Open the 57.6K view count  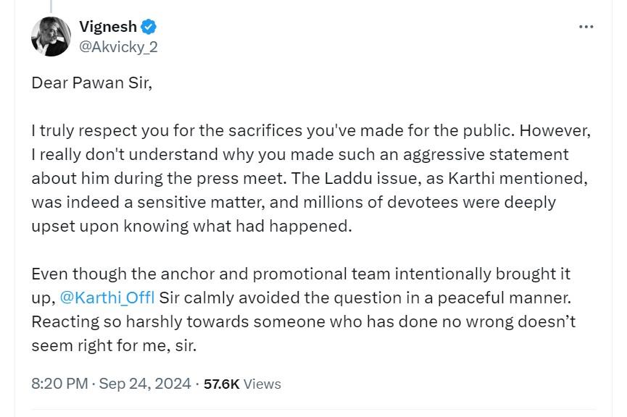(x=222, y=384)
